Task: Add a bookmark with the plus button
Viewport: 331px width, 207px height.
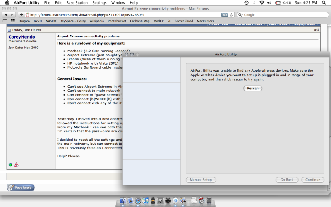Action: tap(22, 15)
